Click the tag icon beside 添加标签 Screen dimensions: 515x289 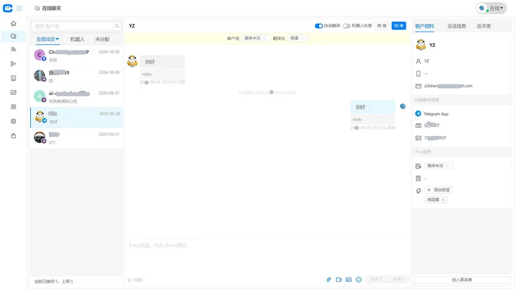418,191
